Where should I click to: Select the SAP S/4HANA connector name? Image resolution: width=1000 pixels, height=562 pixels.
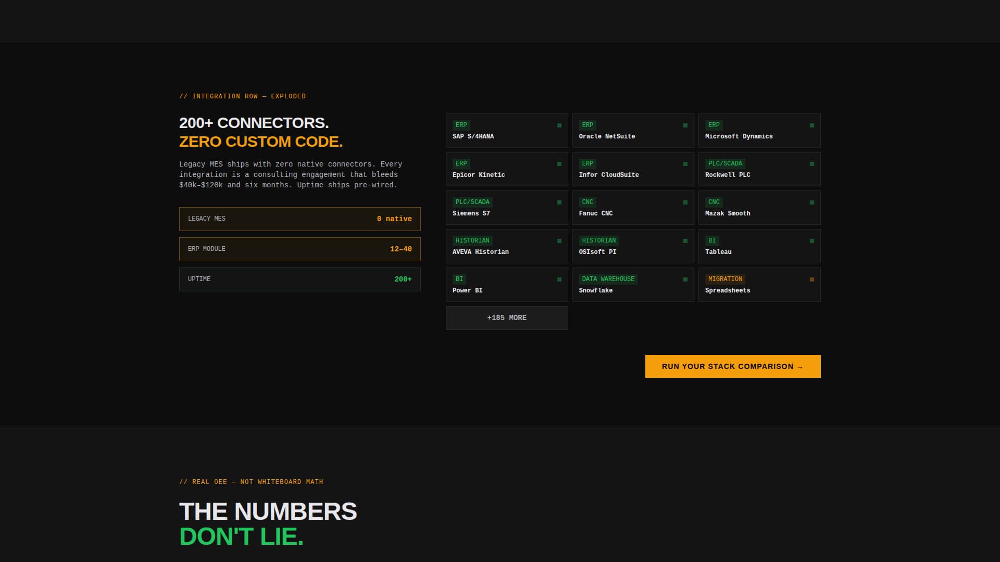click(x=473, y=136)
